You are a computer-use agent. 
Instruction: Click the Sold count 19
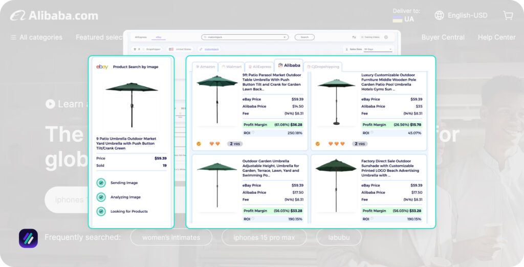165,165
